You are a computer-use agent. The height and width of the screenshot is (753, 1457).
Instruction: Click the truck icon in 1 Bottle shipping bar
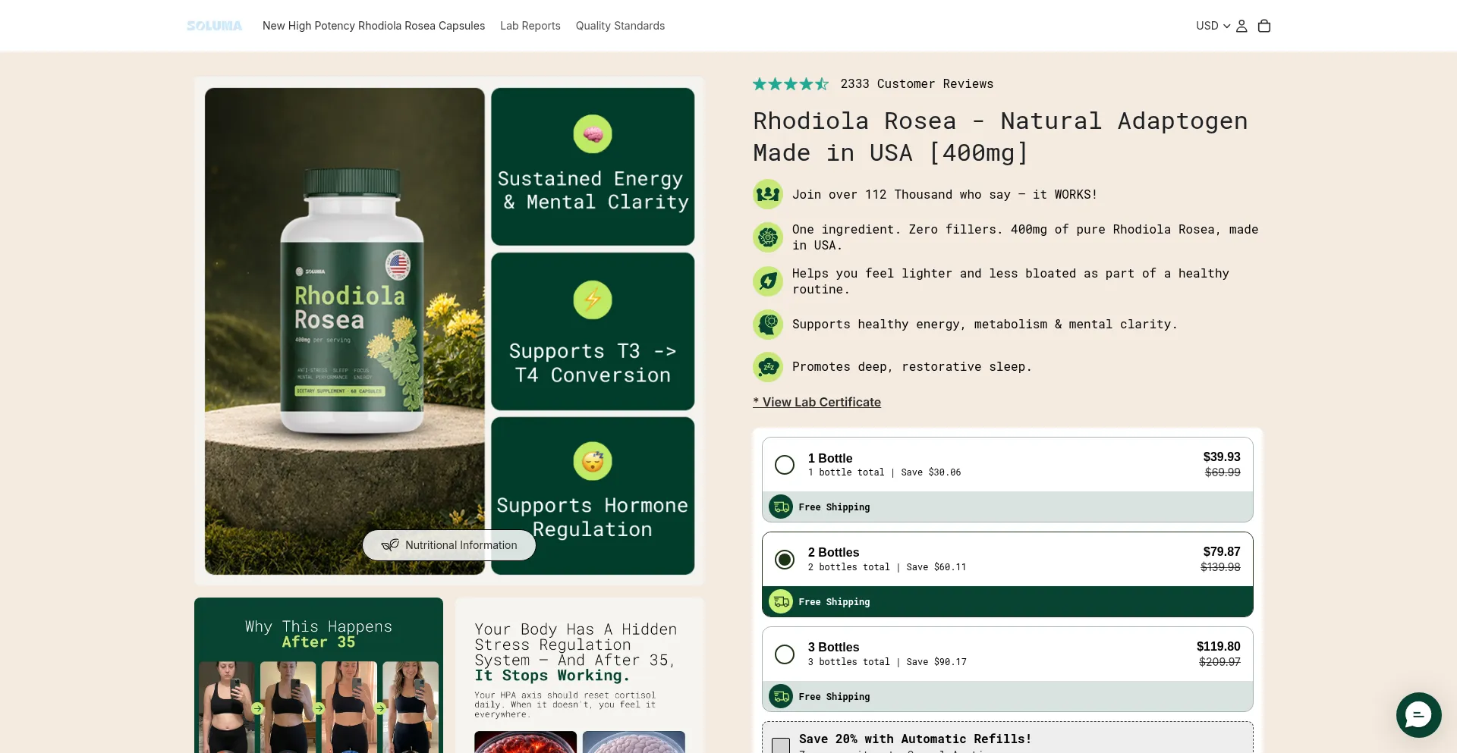point(781,507)
